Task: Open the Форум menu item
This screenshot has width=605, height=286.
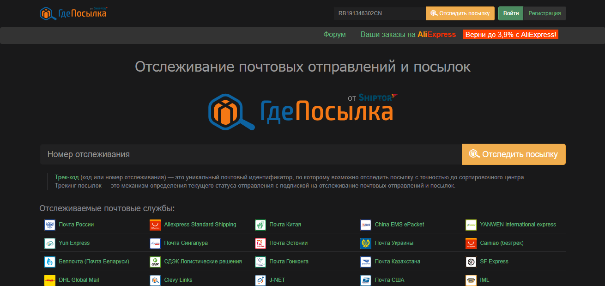Action: pos(334,35)
